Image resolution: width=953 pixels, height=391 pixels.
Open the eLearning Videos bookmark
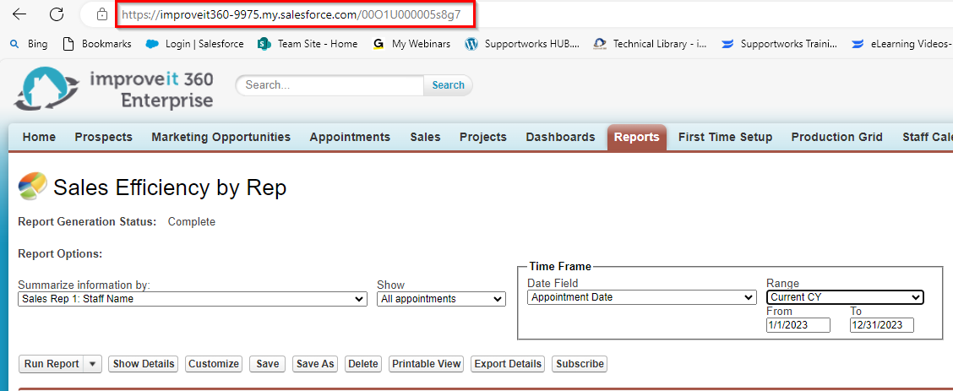(x=901, y=44)
